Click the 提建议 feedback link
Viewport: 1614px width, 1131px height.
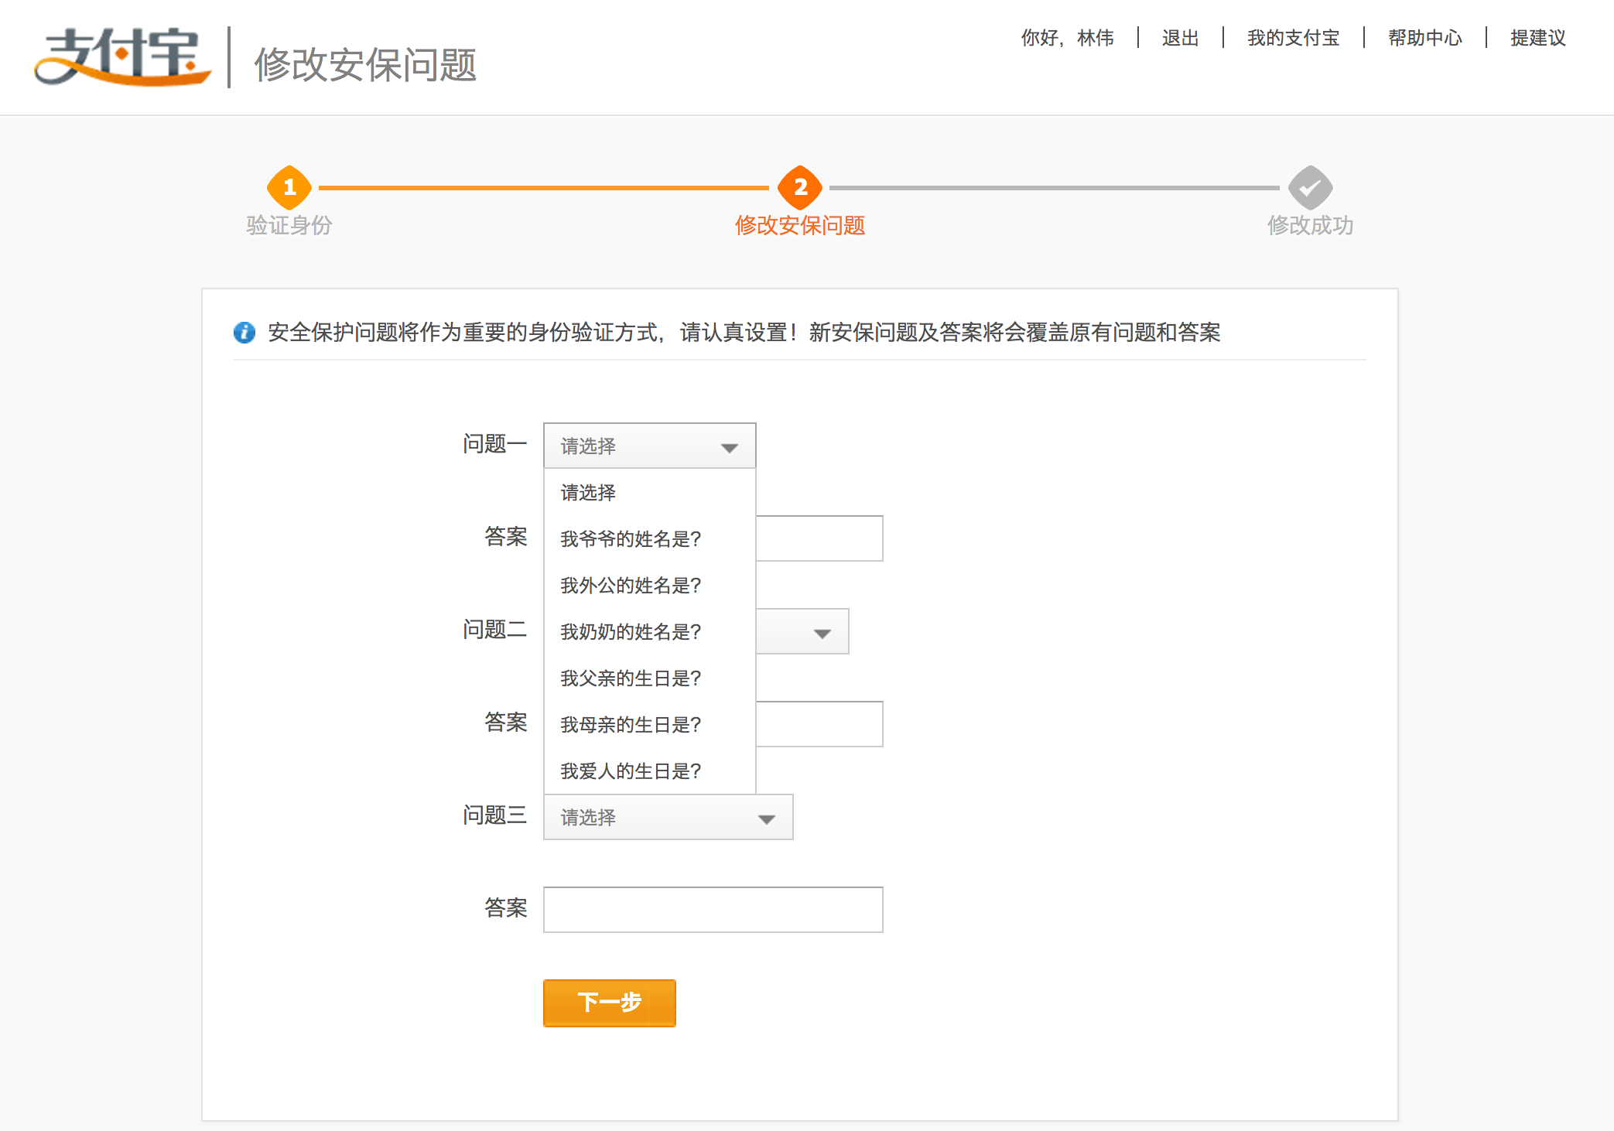pos(1537,38)
